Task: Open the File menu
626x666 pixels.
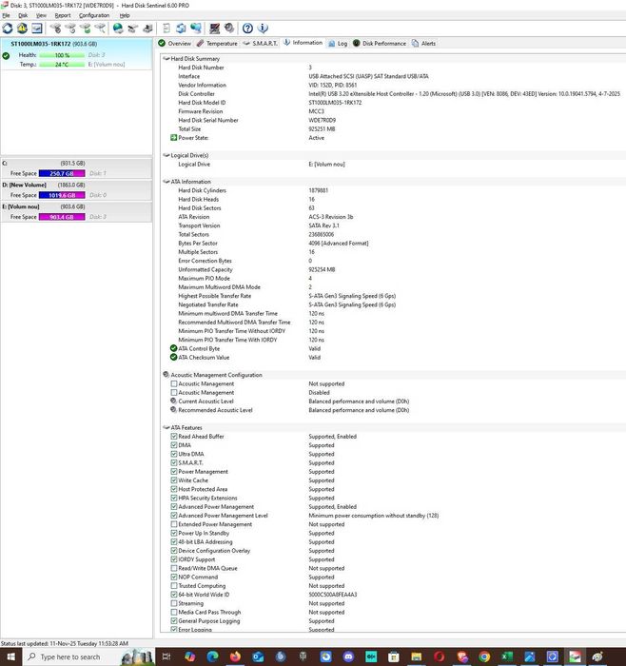Action: click(x=6, y=15)
